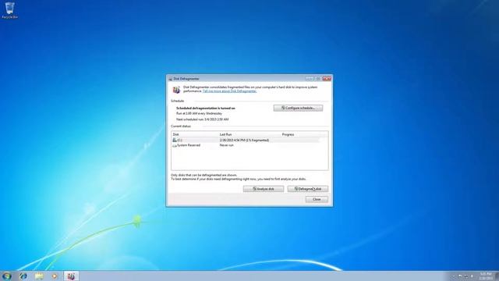Click Run at 1:00 AM every Wednesday text
This screenshot has width=499, height=281.
click(x=200, y=114)
